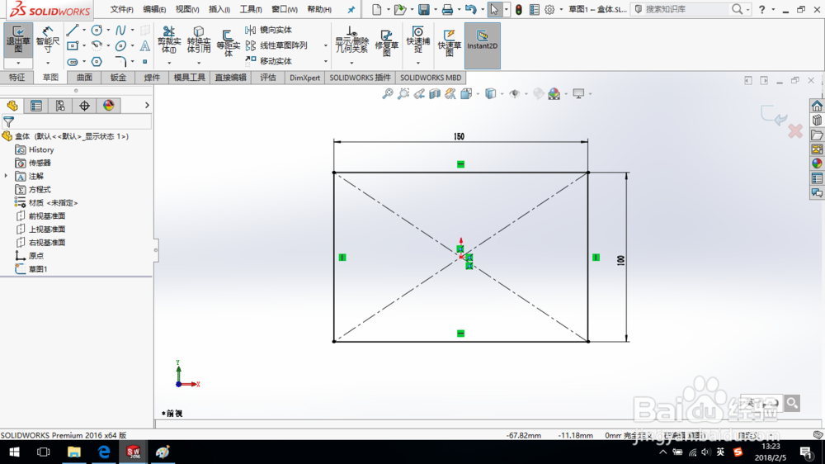The width and height of the screenshot is (825, 464).
Task: Open the 编辑(E) menu
Action: point(154,9)
